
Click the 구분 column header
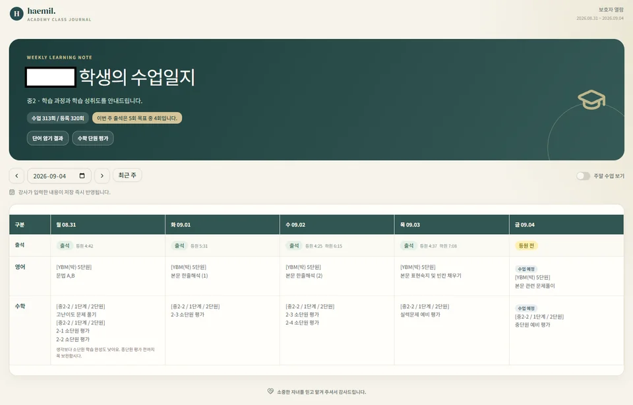[30, 224]
